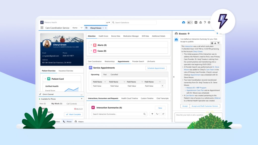
Task: Switch to the Health Cloud Timeline tab
Action: [x=130, y=98]
